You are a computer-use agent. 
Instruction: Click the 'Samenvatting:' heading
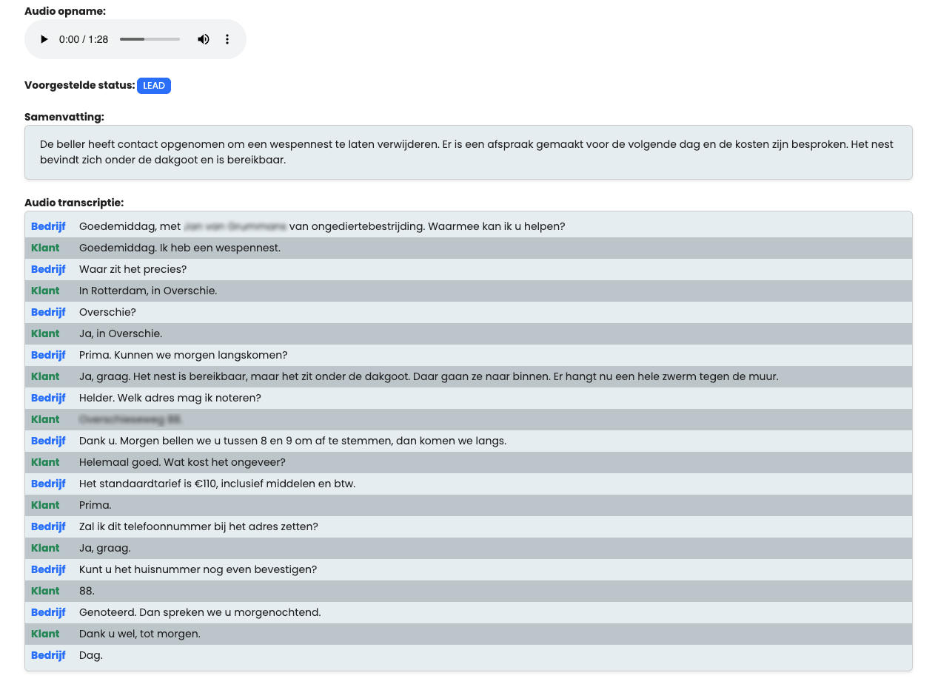[64, 117]
